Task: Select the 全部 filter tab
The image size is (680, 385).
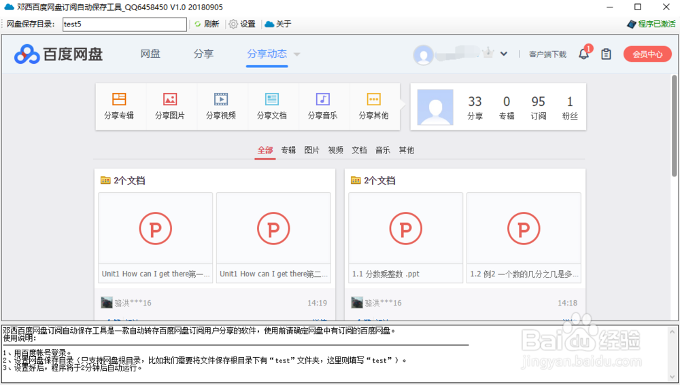Action: pyautogui.click(x=265, y=150)
